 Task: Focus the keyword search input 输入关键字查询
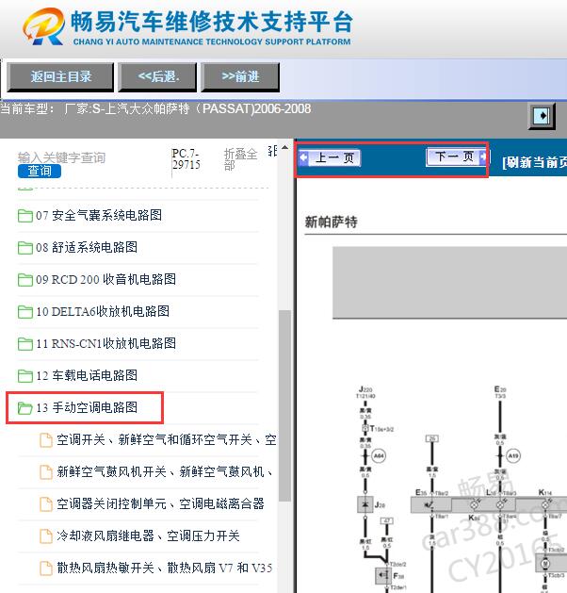tap(61, 157)
